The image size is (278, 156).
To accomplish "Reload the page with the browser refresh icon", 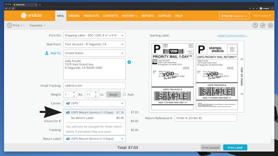I will (x=13, y=8).
